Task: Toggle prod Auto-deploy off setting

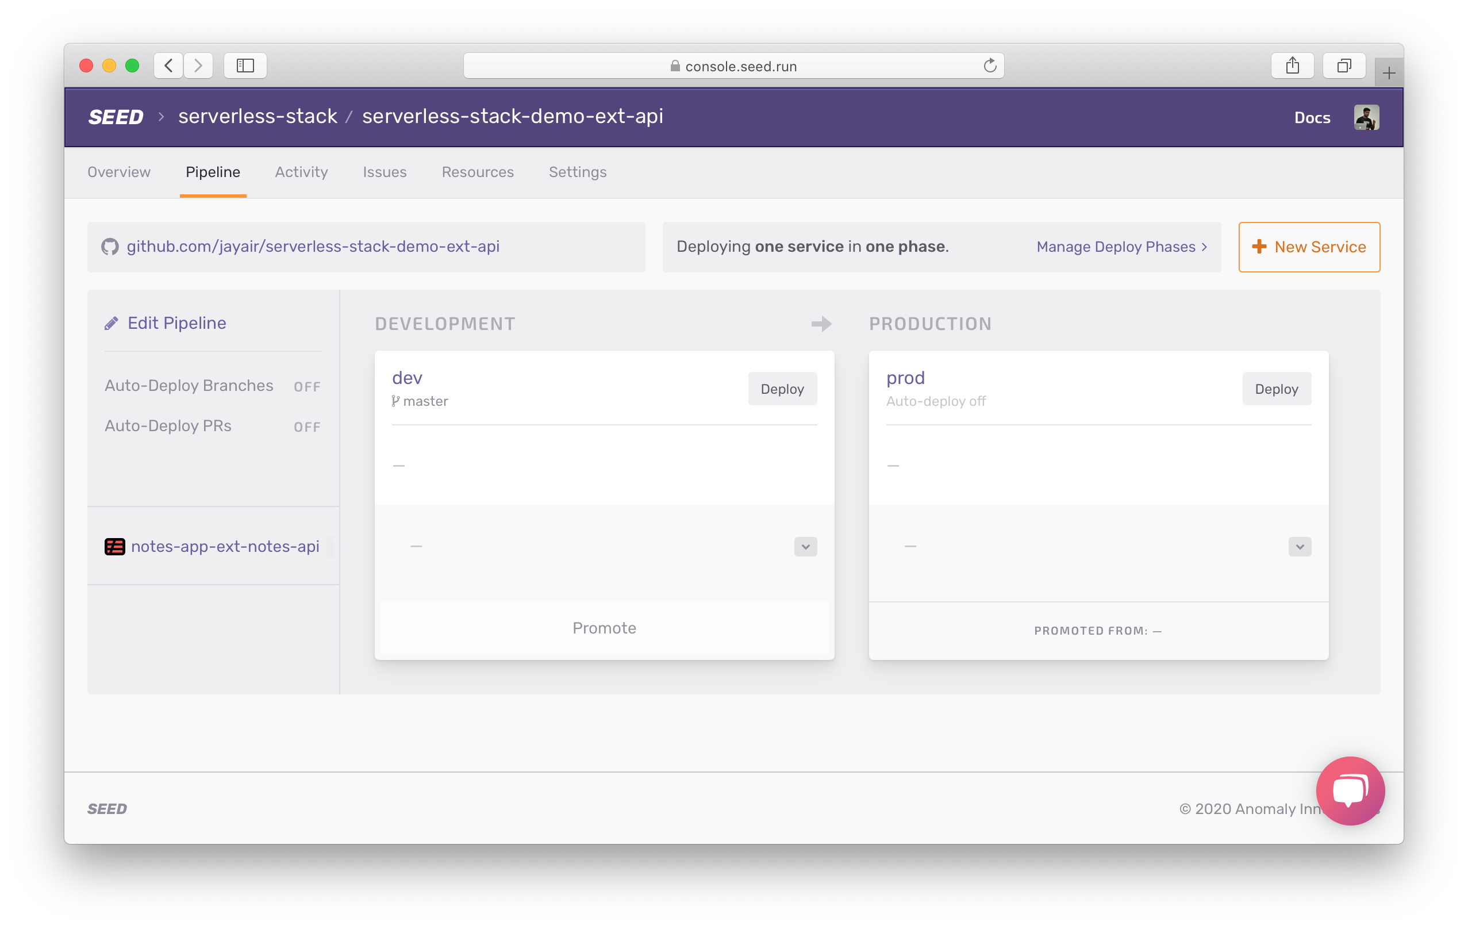Action: (936, 401)
